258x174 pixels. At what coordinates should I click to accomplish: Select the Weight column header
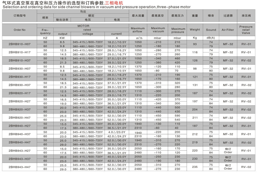point(194,30)
